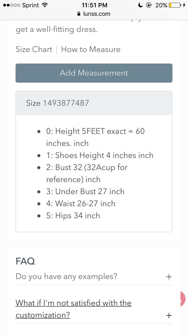Viewport: 188px width, 335px height.
Task: Tap the lunss.com address bar
Action: 94,14
